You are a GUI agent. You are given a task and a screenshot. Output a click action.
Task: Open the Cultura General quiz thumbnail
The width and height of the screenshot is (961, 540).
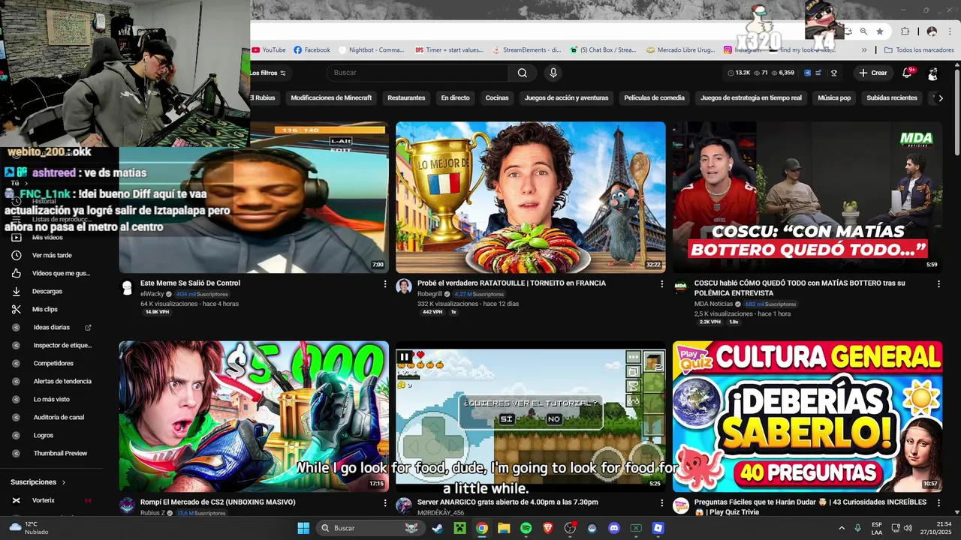(x=807, y=416)
